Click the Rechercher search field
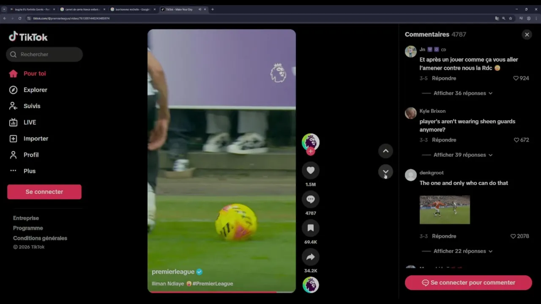Viewport: 541px width, 304px height. (44, 54)
